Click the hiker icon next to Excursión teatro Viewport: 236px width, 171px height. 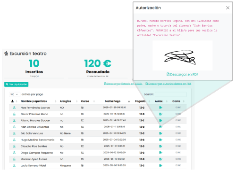coord(6,54)
